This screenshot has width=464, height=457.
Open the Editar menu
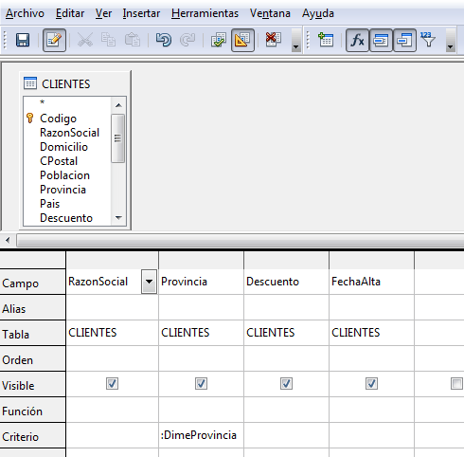pos(70,13)
